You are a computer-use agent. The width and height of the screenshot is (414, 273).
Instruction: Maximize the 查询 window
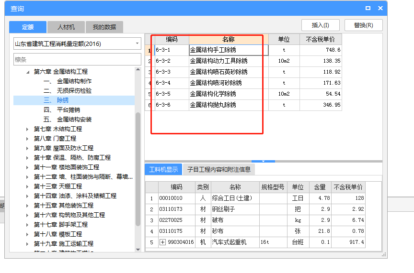(368, 8)
